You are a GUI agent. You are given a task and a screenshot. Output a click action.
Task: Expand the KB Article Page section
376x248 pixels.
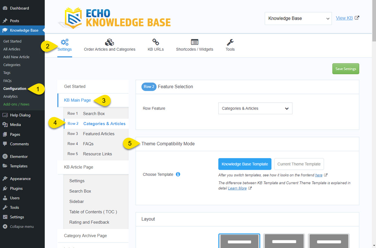[x=93, y=167]
